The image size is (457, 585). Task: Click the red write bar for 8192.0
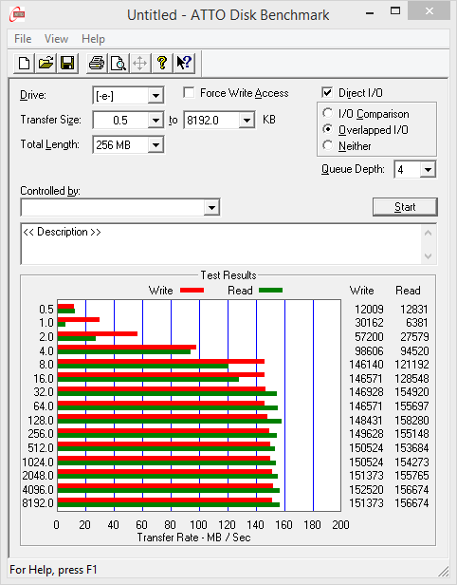tap(165, 500)
